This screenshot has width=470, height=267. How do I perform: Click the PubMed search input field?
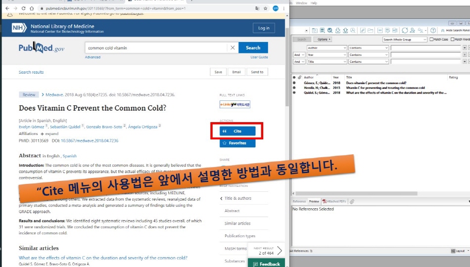(156, 47)
